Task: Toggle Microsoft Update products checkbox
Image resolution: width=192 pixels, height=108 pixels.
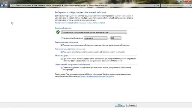Action: (61, 59)
